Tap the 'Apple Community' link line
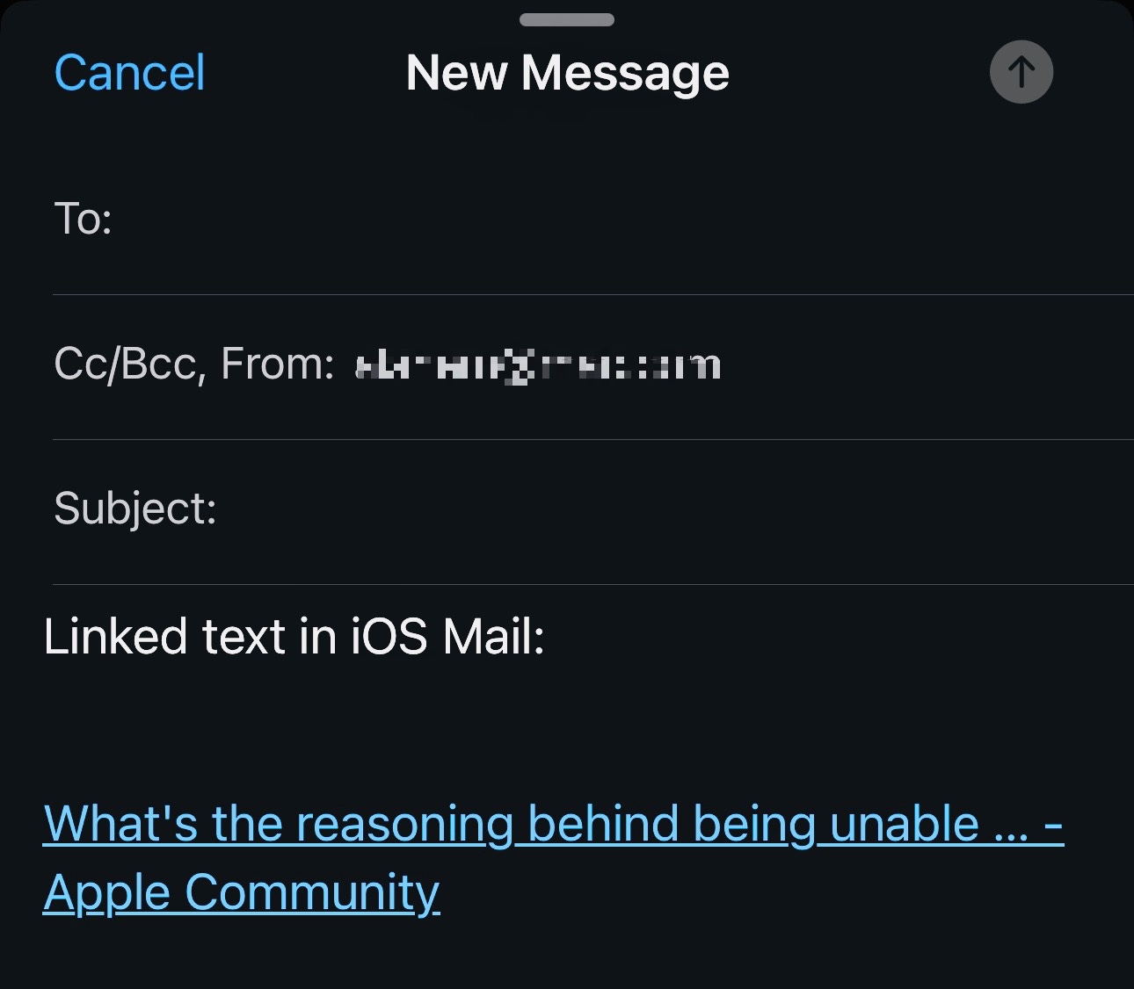 coord(241,893)
